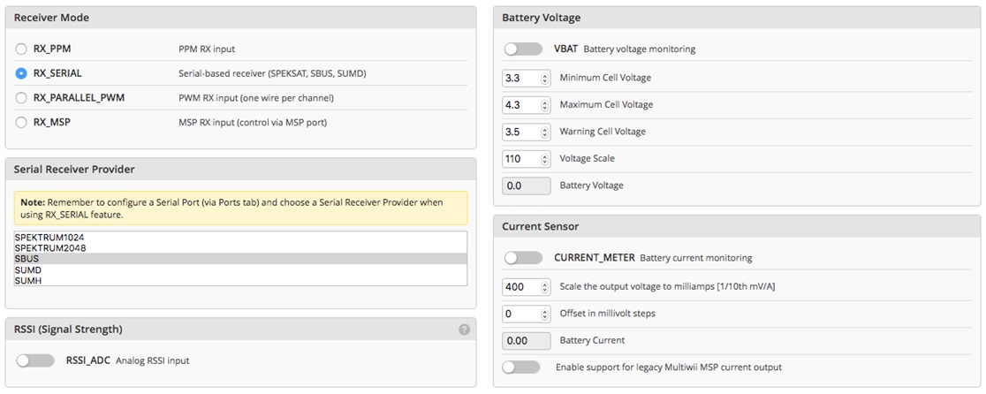Choose RX_PARALLEL_PWM receiver mode

[x=21, y=98]
